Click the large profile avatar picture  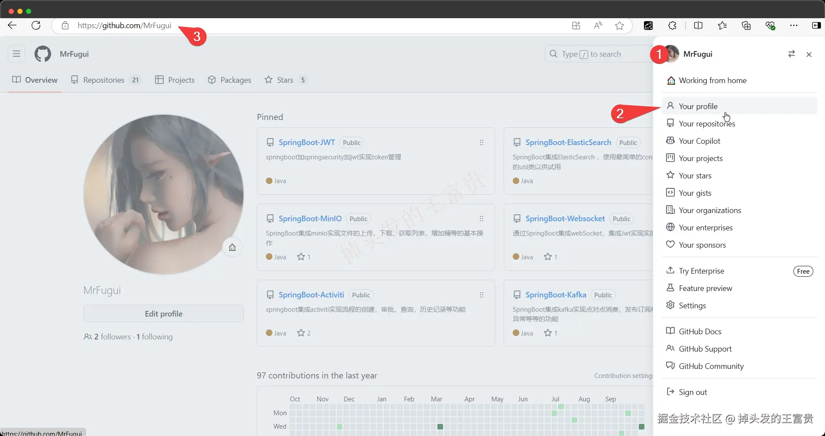coord(163,194)
